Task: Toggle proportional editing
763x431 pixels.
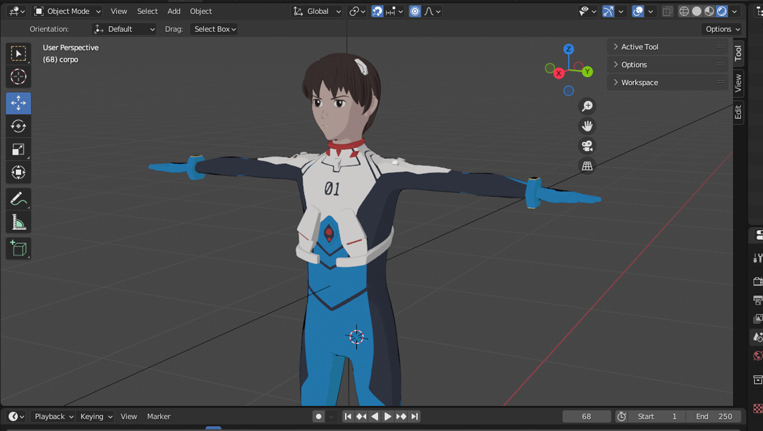Action: point(415,11)
